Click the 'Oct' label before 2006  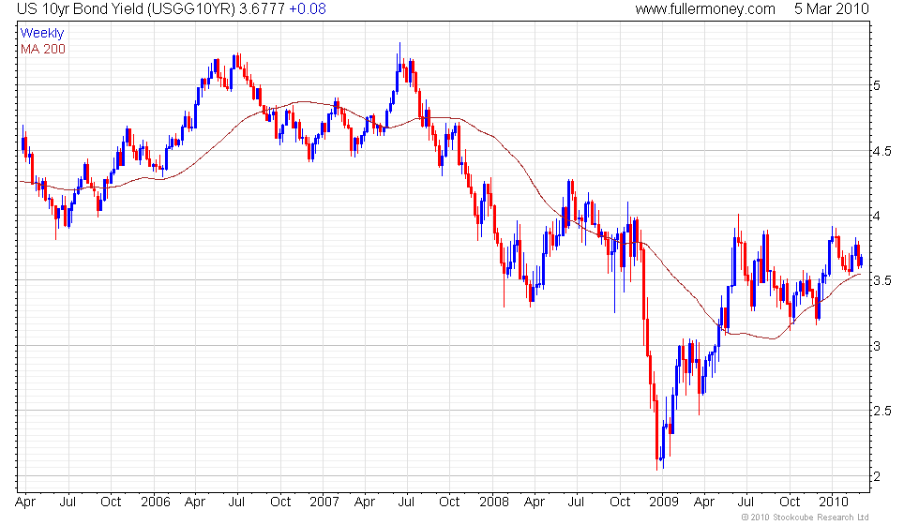click(111, 502)
